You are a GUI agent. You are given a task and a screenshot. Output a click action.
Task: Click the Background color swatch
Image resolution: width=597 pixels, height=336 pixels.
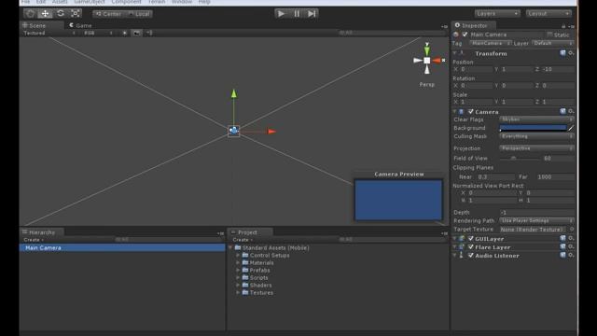click(x=533, y=128)
